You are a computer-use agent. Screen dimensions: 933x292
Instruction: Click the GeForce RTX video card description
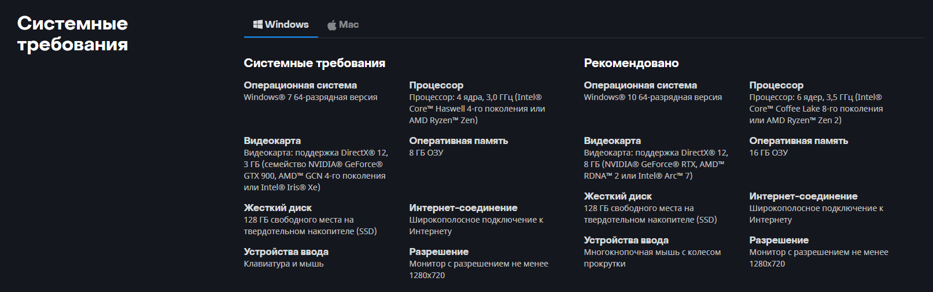tap(656, 164)
